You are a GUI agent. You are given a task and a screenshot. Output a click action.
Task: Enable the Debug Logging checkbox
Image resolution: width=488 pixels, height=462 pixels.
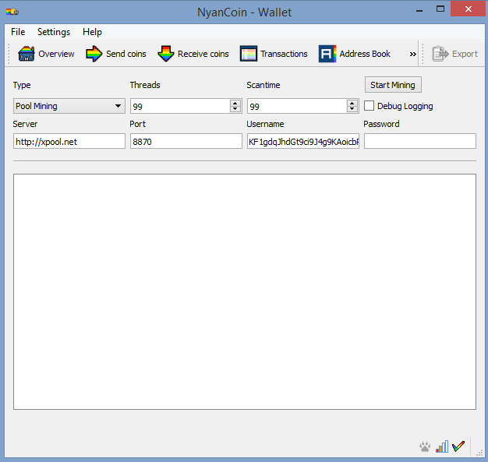[x=369, y=106]
